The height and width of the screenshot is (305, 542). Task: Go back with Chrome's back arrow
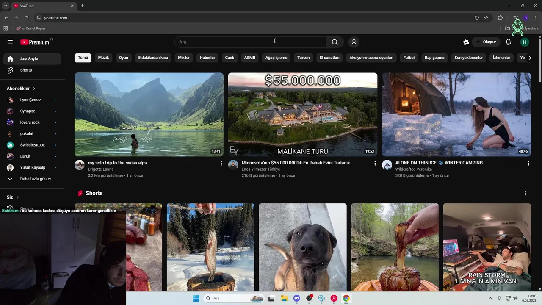pyautogui.click(x=6, y=18)
